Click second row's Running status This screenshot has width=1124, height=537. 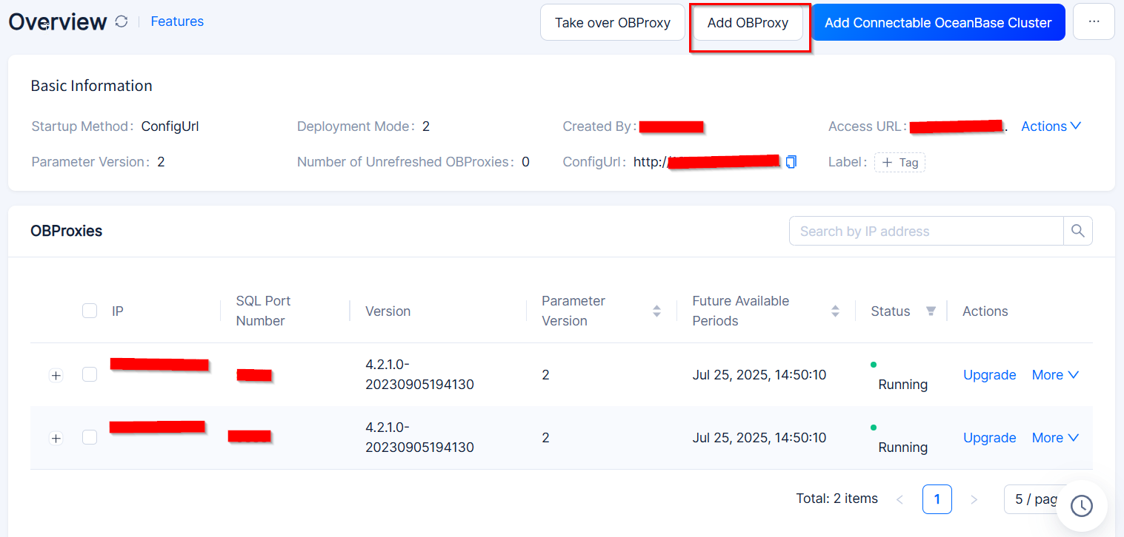tap(902, 447)
